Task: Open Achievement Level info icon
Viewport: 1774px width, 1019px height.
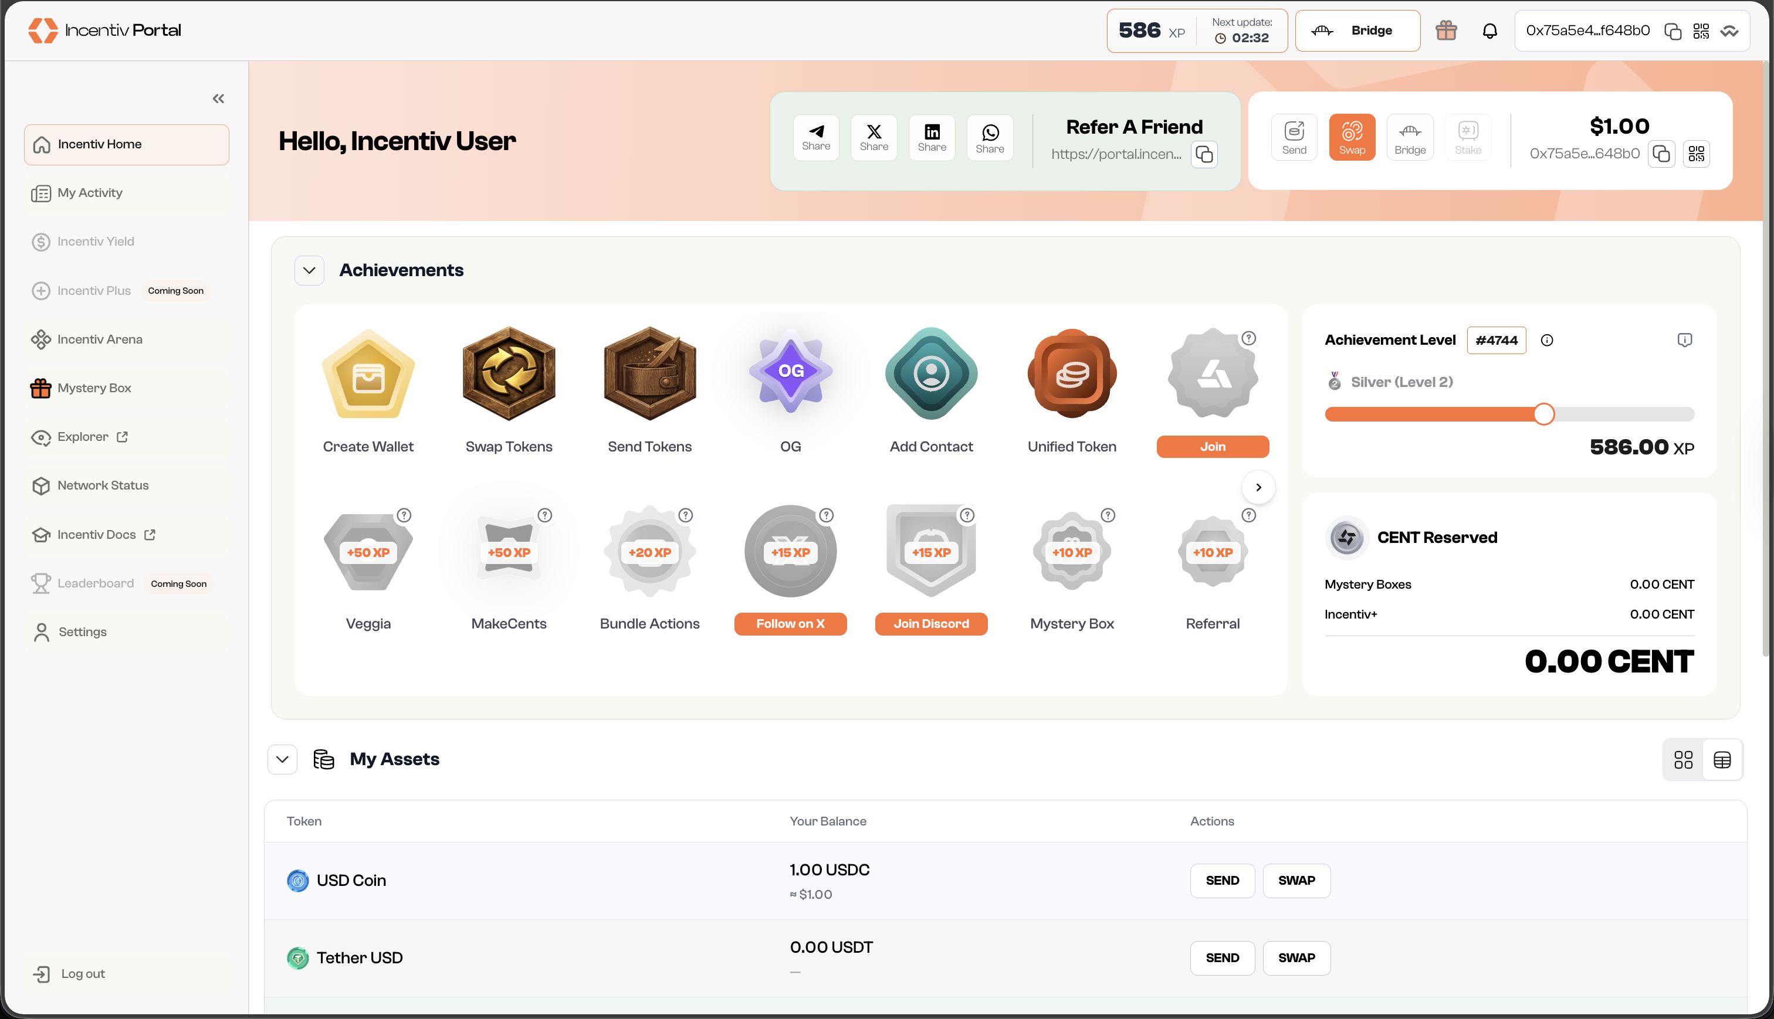Action: [x=1547, y=340]
